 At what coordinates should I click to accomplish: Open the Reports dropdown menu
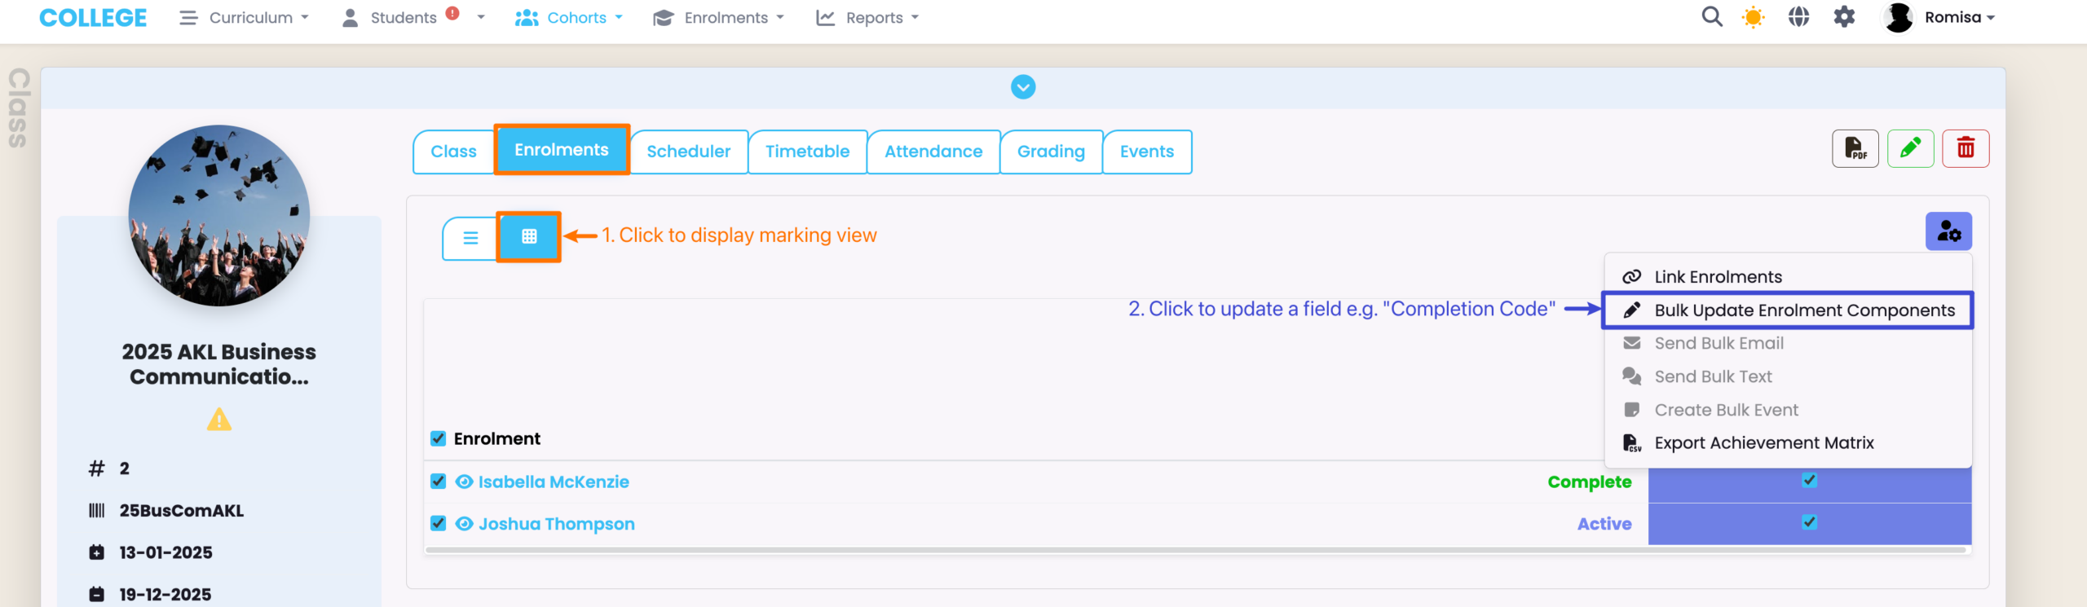coord(867,18)
